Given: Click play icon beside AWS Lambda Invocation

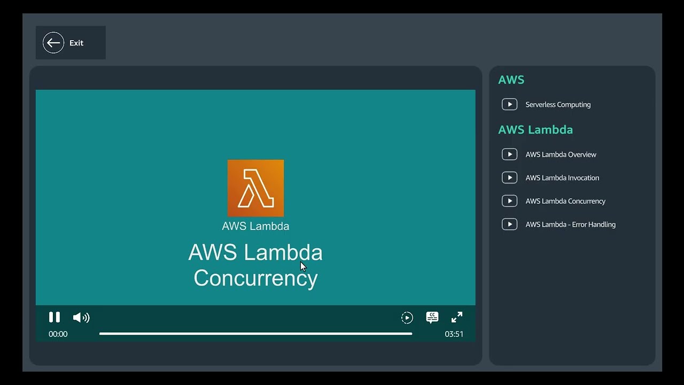Looking at the screenshot, I should click(x=509, y=178).
